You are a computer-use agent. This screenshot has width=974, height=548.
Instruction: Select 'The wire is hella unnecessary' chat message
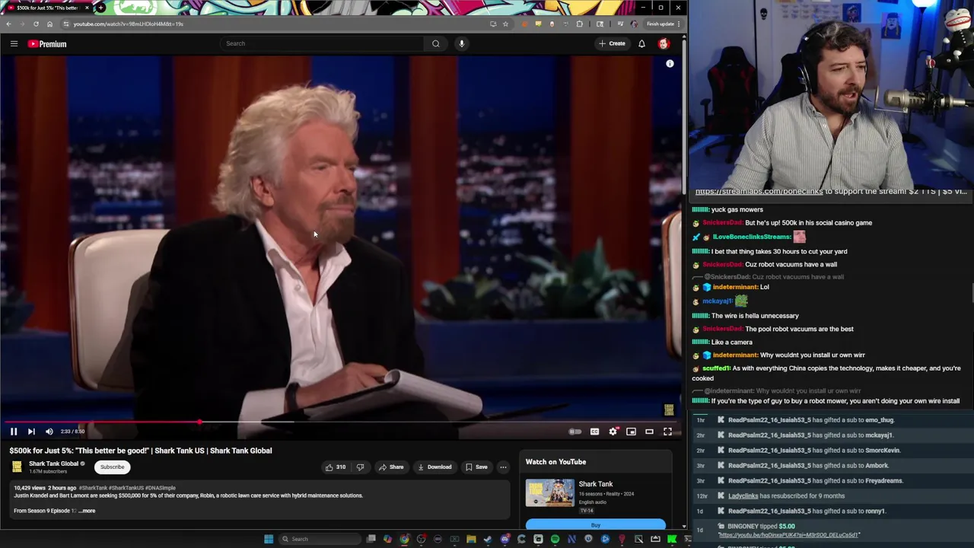[755, 315]
